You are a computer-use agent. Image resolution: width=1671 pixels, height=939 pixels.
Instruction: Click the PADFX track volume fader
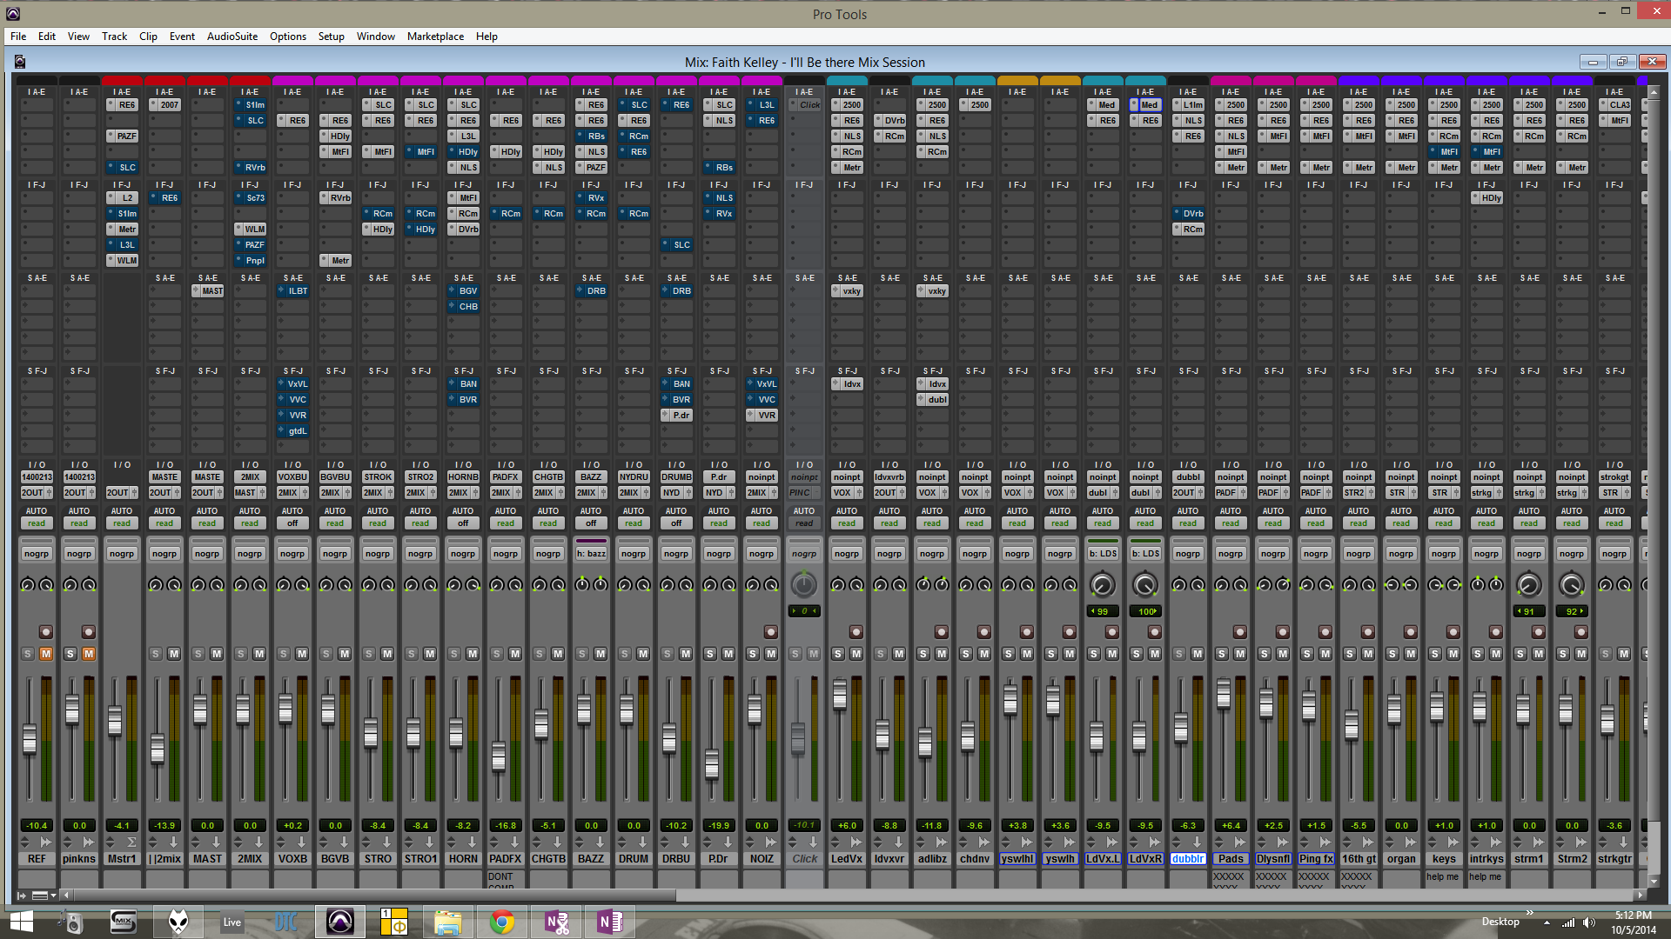click(x=499, y=756)
